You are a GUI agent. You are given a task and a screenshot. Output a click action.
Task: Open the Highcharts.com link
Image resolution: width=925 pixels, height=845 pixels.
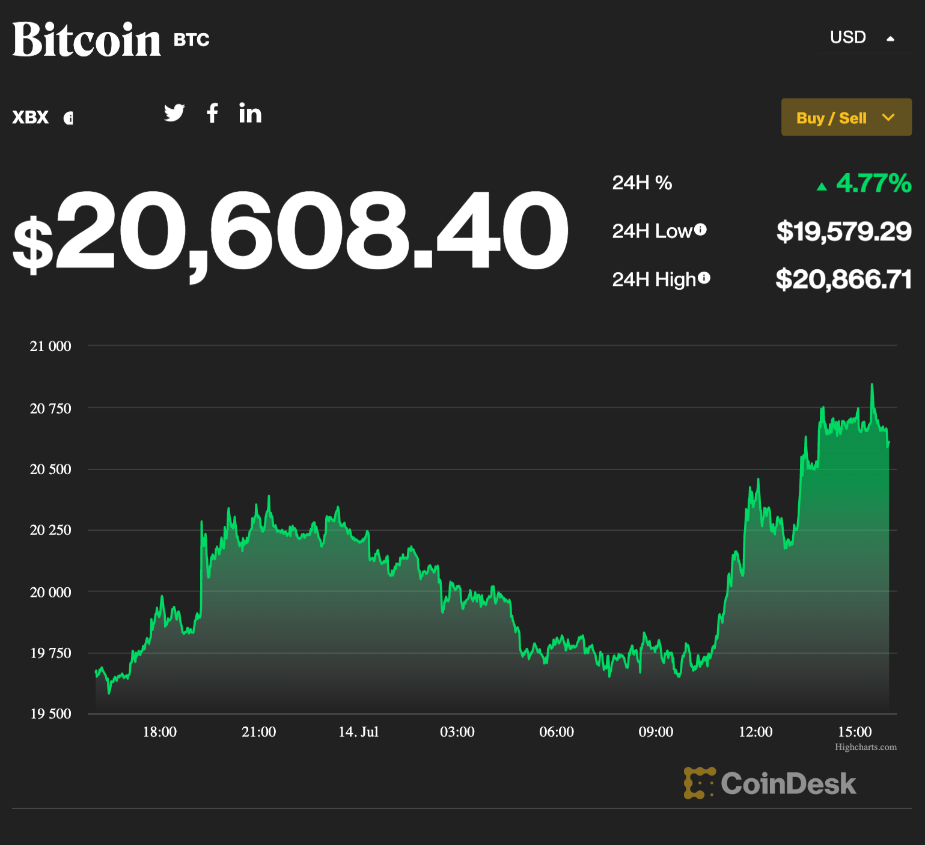[867, 747]
